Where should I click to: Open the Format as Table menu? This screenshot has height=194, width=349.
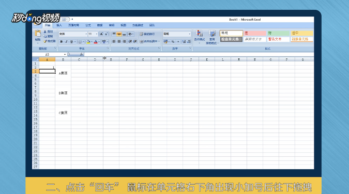click(x=212, y=37)
